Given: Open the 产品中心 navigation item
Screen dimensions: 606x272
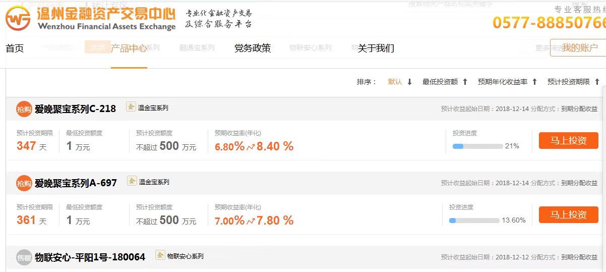Looking at the screenshot, I should 129,48.
